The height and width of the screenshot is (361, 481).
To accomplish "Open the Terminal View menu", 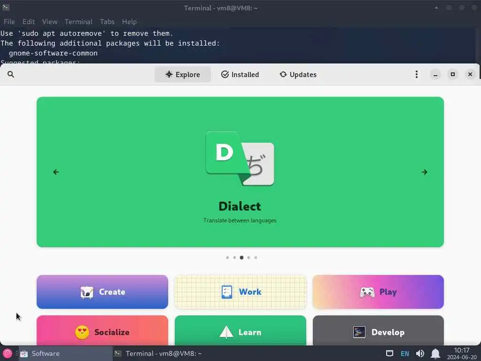I will click(50, 22).
